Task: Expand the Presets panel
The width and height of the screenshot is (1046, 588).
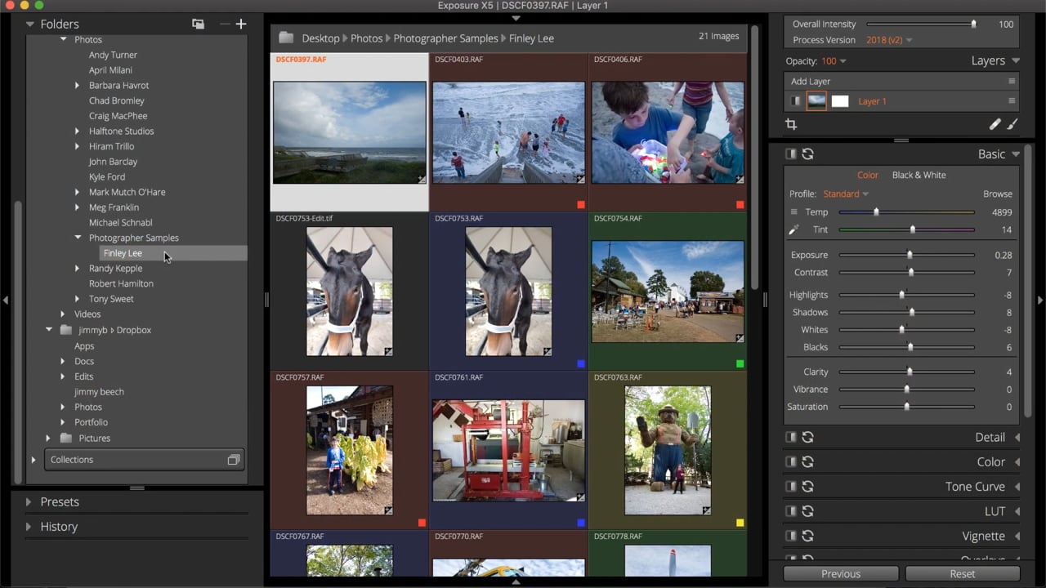Action: 28,502
